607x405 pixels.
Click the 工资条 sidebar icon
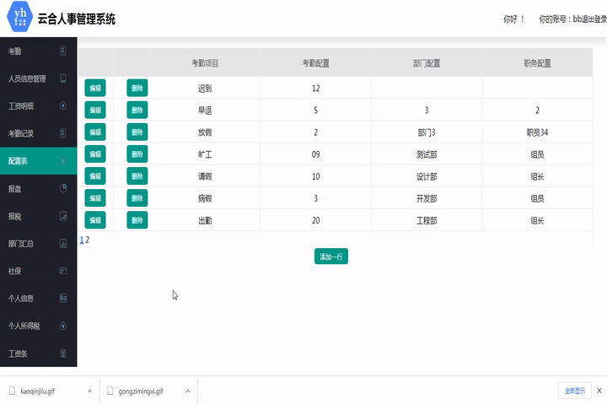[63, 353]
